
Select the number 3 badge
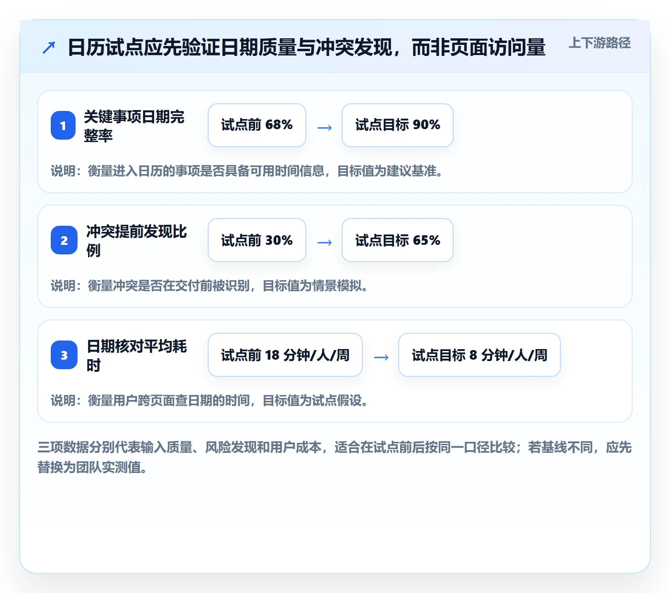point(64,355)
